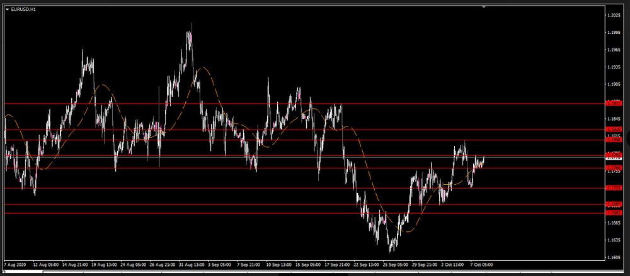
Task: Select the red 1.1808 price label
Action: coord(613,140)
